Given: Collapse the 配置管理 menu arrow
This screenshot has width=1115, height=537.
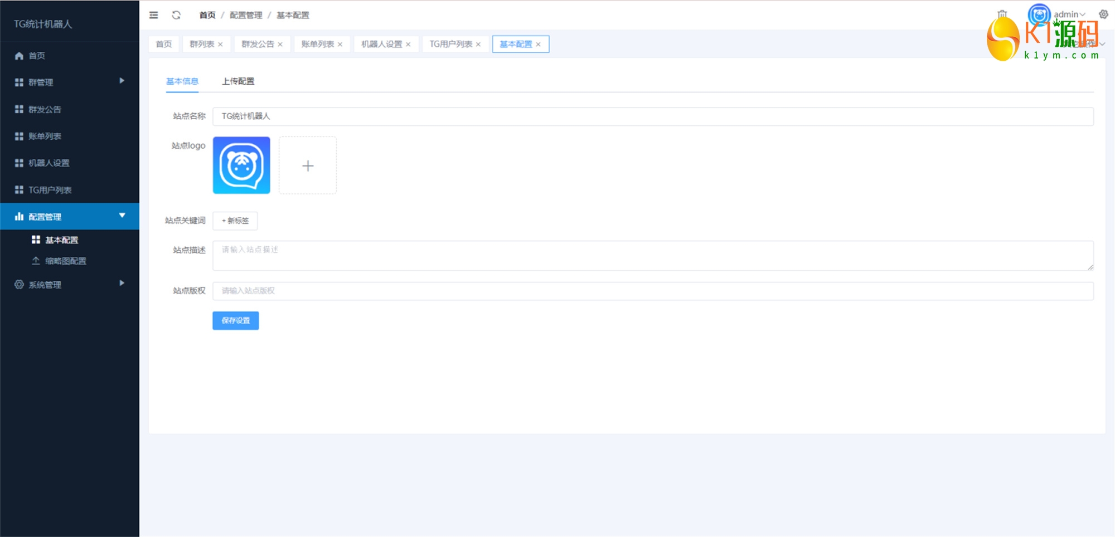Looking at the screenshot, I should coord(122,216).
